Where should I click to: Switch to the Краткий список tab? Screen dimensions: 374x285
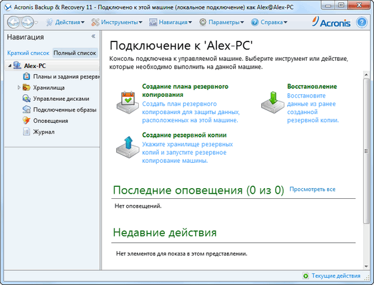28,53
